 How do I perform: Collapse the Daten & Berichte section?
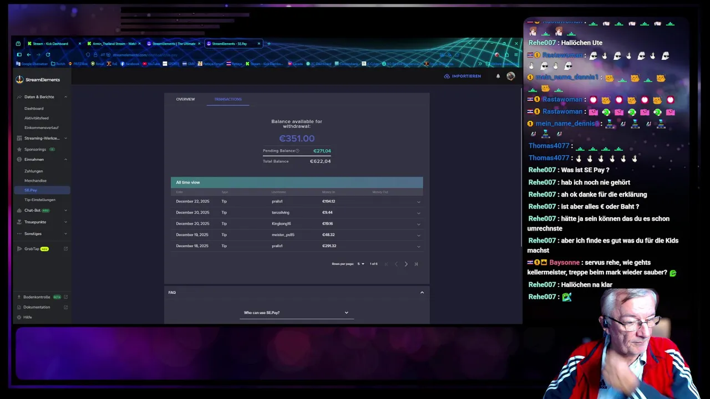[x=65, y=97]
